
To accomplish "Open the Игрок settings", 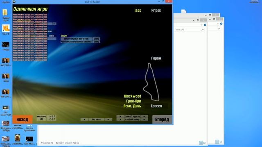I will click(x=156, y=11).
